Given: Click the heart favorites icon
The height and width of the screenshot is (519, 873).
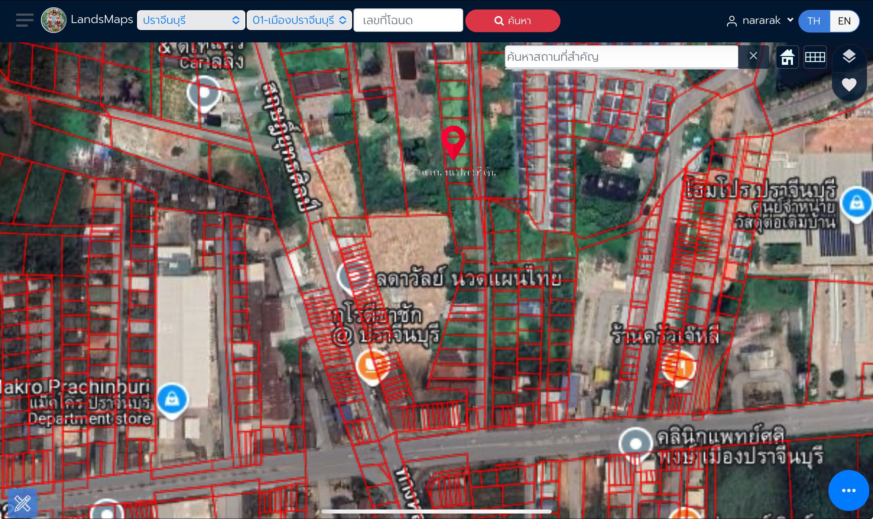Looking at the screenshot, I should click(849, 85).
